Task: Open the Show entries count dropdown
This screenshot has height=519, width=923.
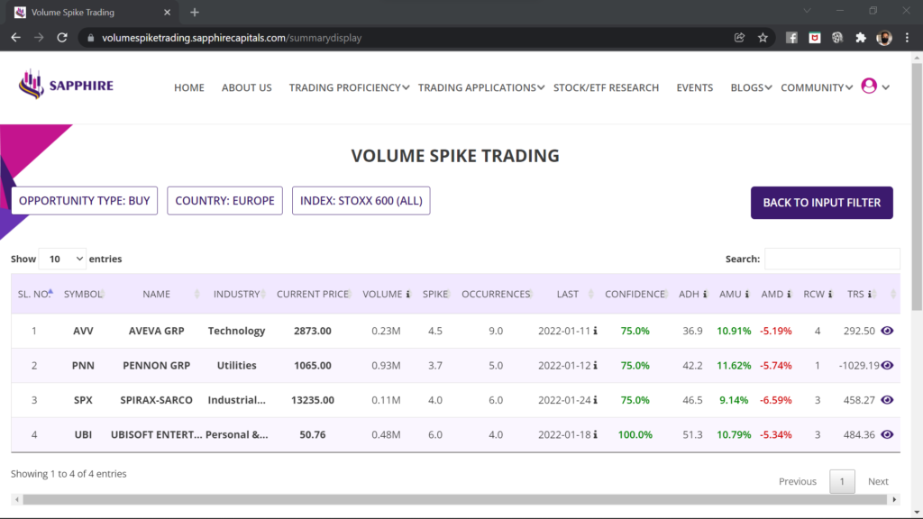Action: point(62,259)
